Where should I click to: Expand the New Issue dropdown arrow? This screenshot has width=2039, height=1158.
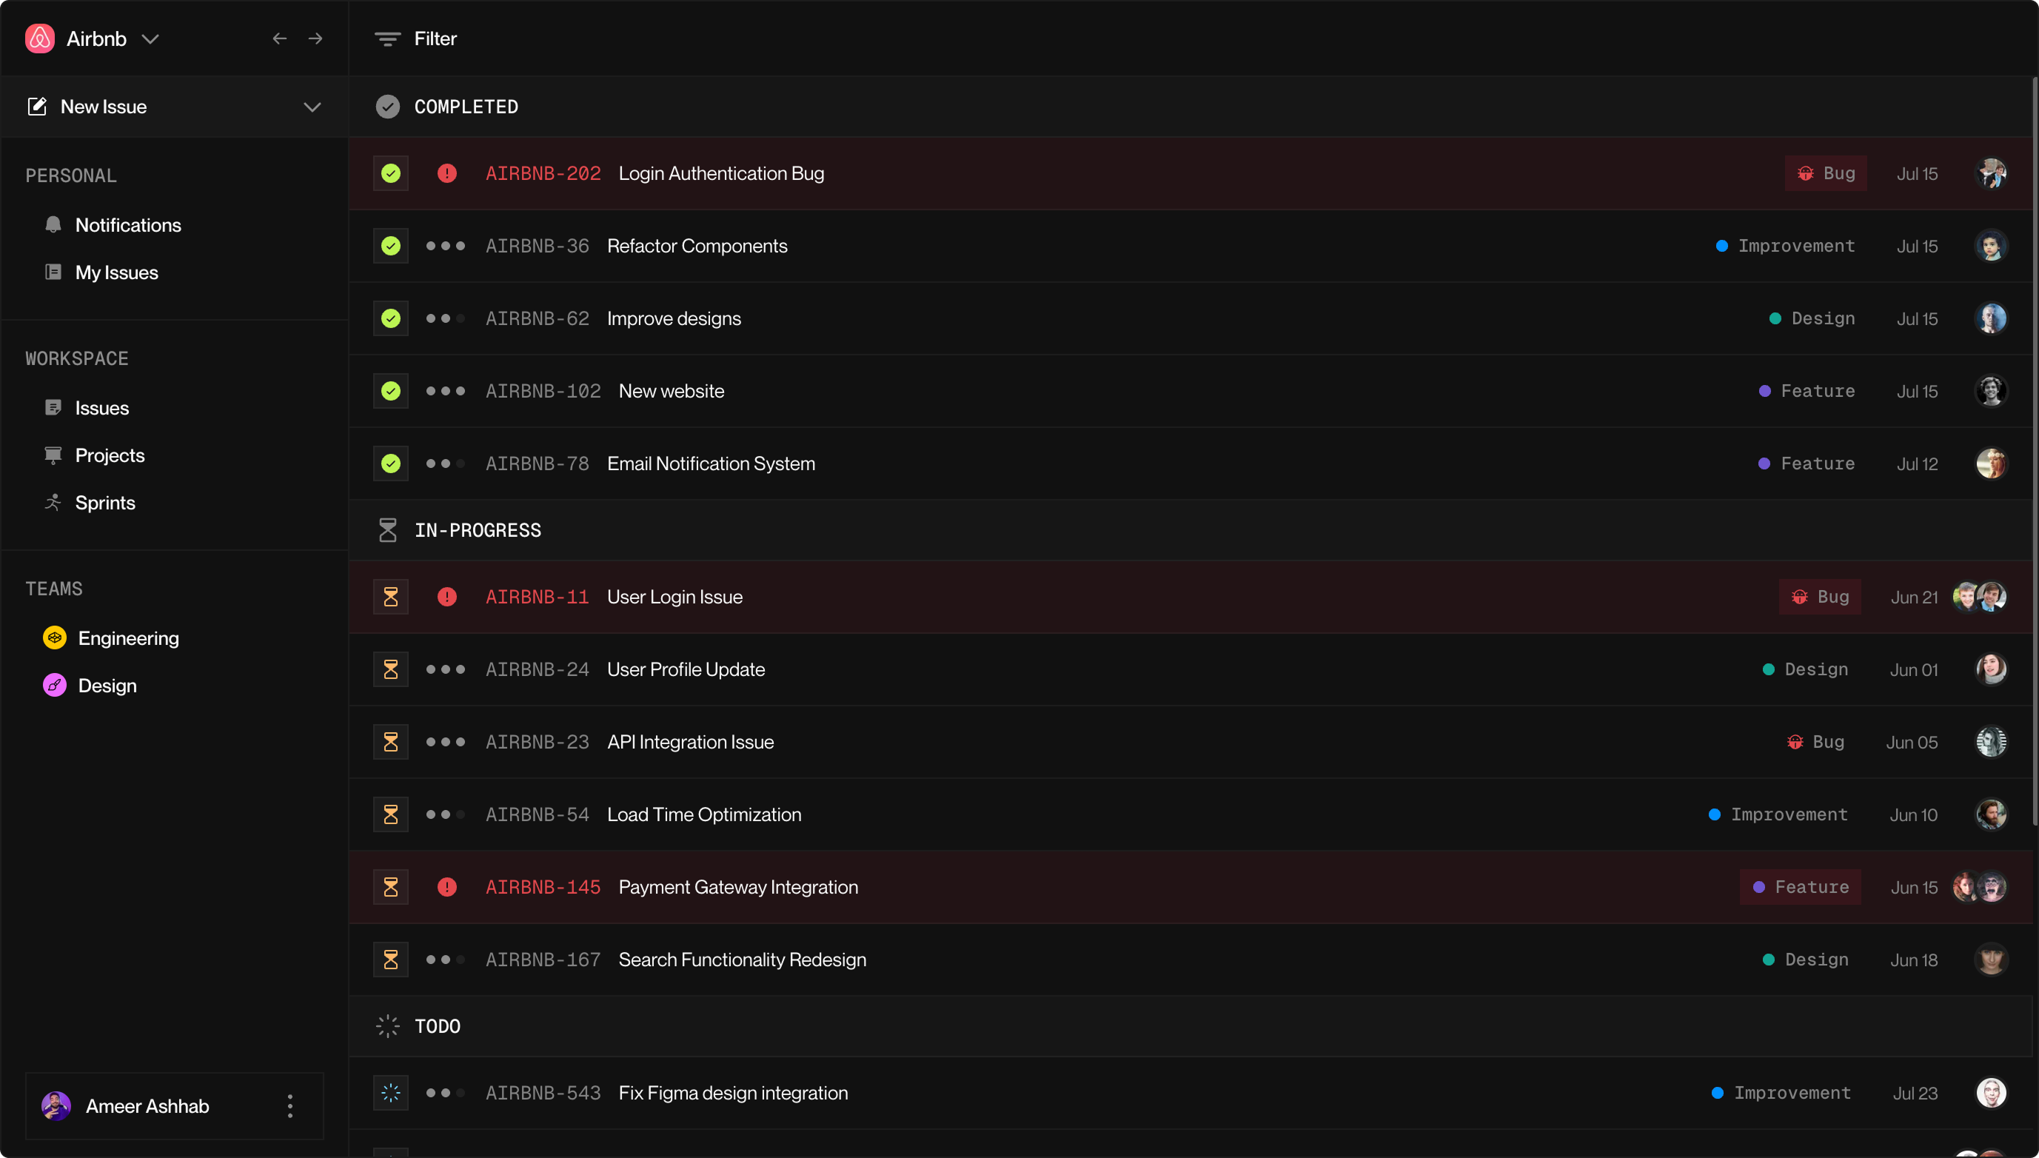pos(312,107)
